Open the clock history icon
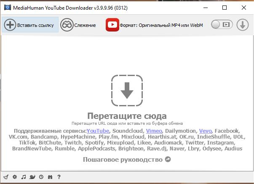The width and height of the screenshot is (254, 184). click(x=41, y=177)
